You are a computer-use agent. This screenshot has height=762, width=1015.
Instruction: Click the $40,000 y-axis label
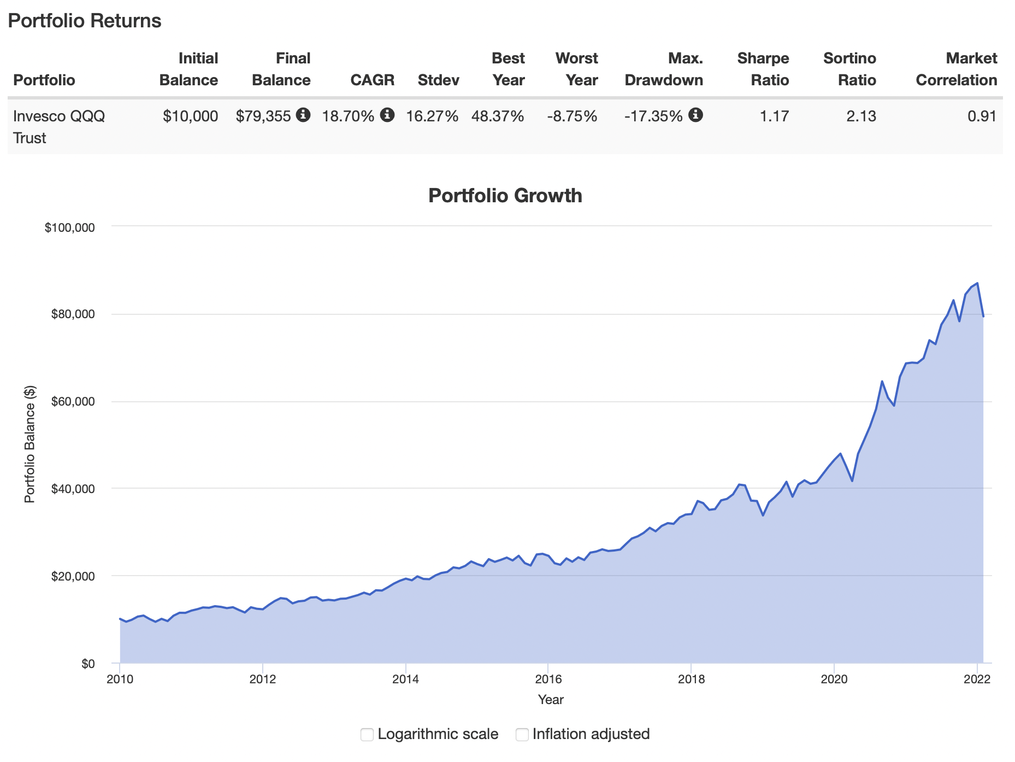73,489
